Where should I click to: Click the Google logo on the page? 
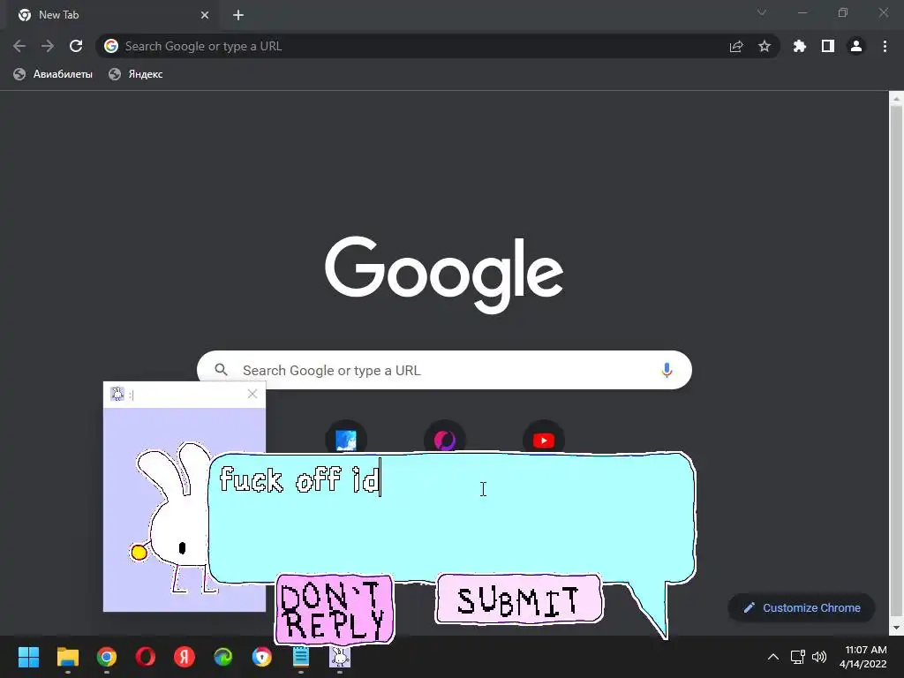pyautogui.click(x=444, y=275)
